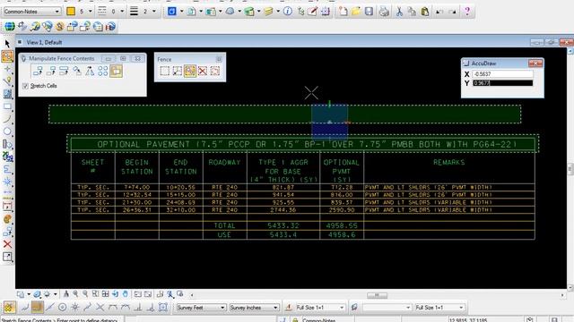
Task: Click the Cut scissors icon
Action: tap(399, 12)
